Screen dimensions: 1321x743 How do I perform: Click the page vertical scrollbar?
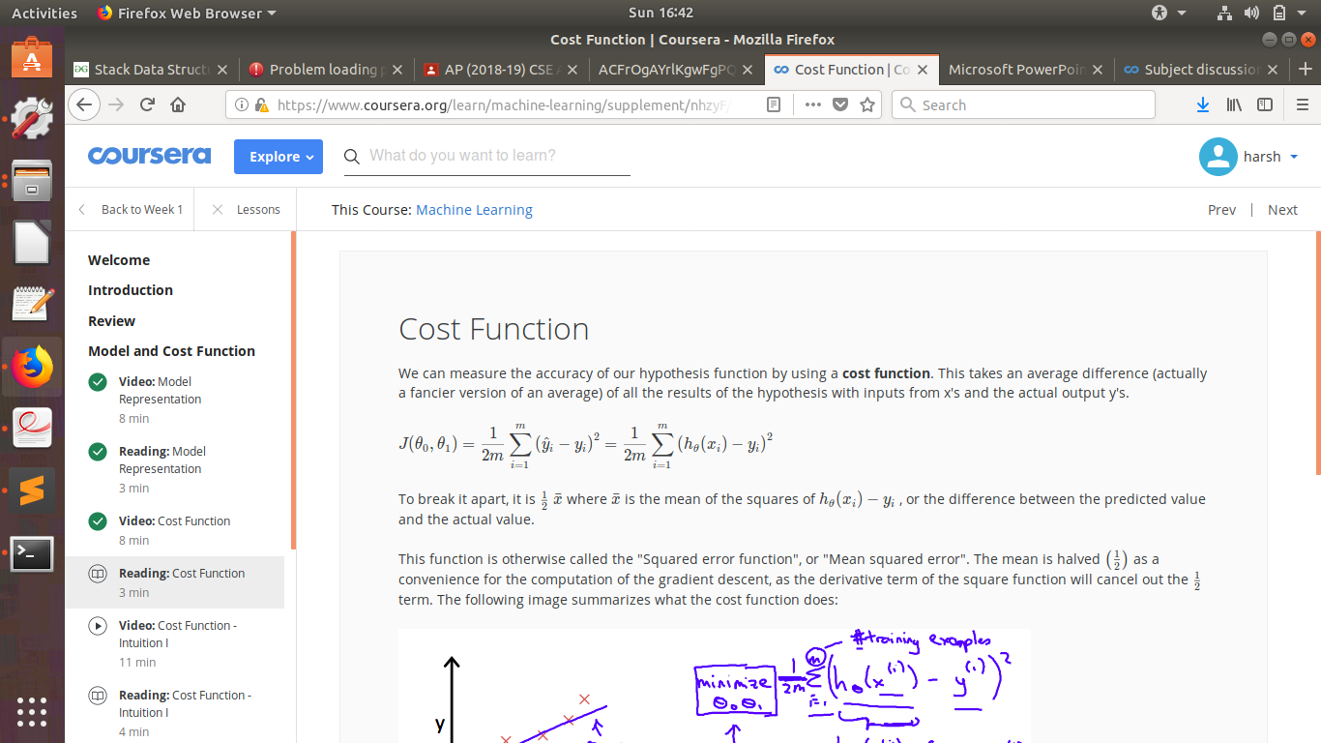1317,351
